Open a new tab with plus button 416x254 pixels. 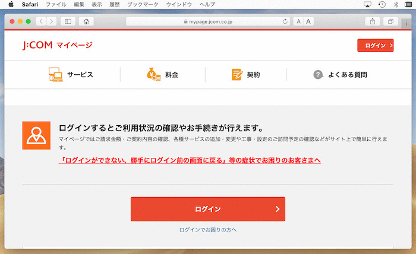click(x=406, y=24)
